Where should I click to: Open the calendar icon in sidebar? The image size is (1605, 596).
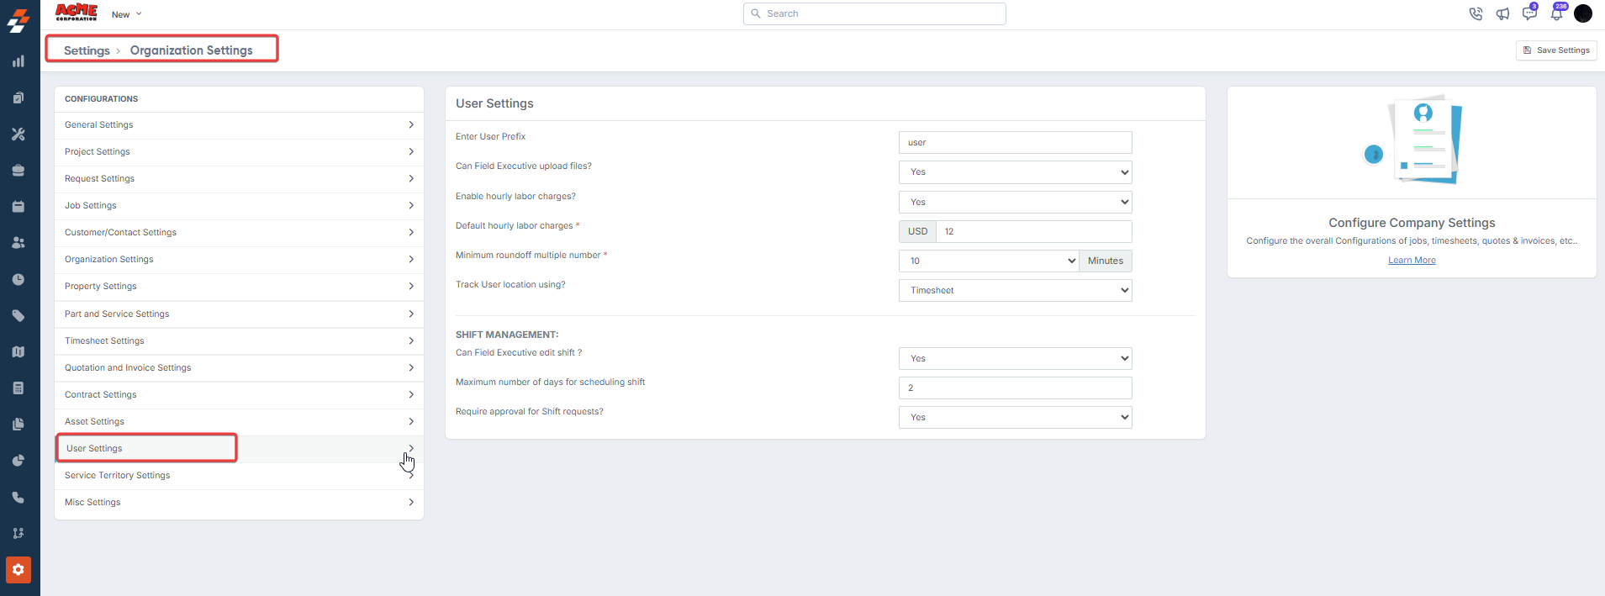coord(18,207)
